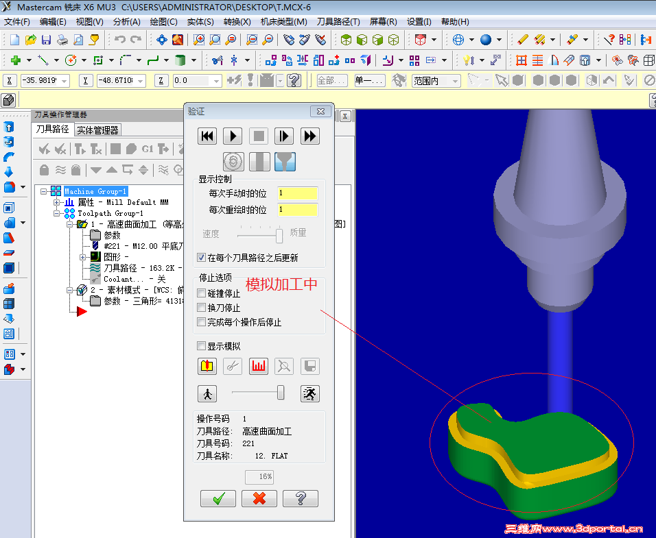The image size is (656, 538).
Task: Click the Redo arrow icon
Action: 136,40
